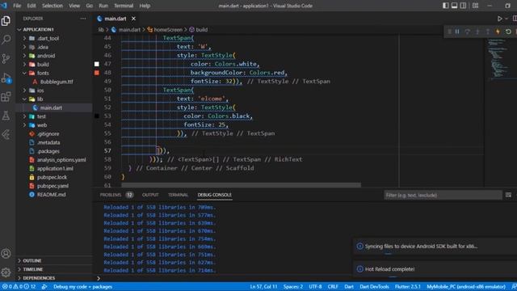Click the editor horizontal scrollbar
The image size is (517, 291).
click(241, 185)
